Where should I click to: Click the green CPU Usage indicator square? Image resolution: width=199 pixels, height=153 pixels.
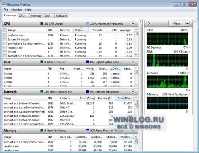[x=42, y=24]
